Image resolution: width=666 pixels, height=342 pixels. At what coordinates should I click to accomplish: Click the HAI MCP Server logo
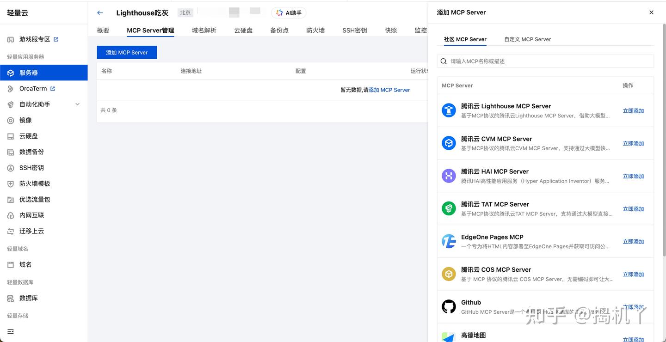click(449, 176)
